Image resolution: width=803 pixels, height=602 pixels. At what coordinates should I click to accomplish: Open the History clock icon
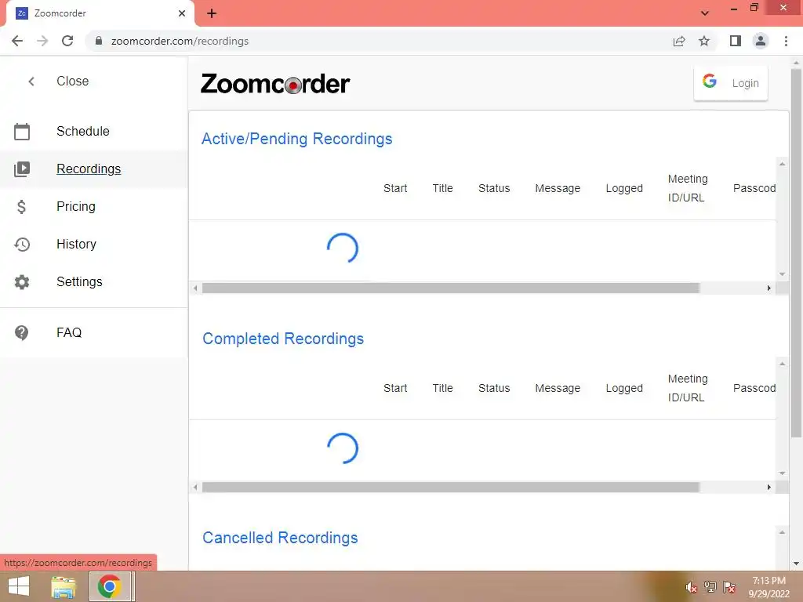click(x=21, y=245)
